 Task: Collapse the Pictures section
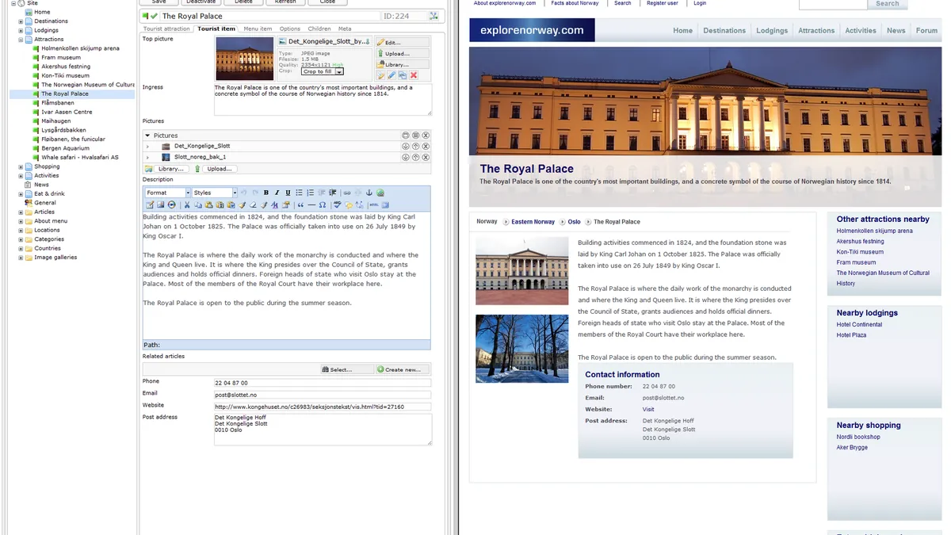point(147,136)
